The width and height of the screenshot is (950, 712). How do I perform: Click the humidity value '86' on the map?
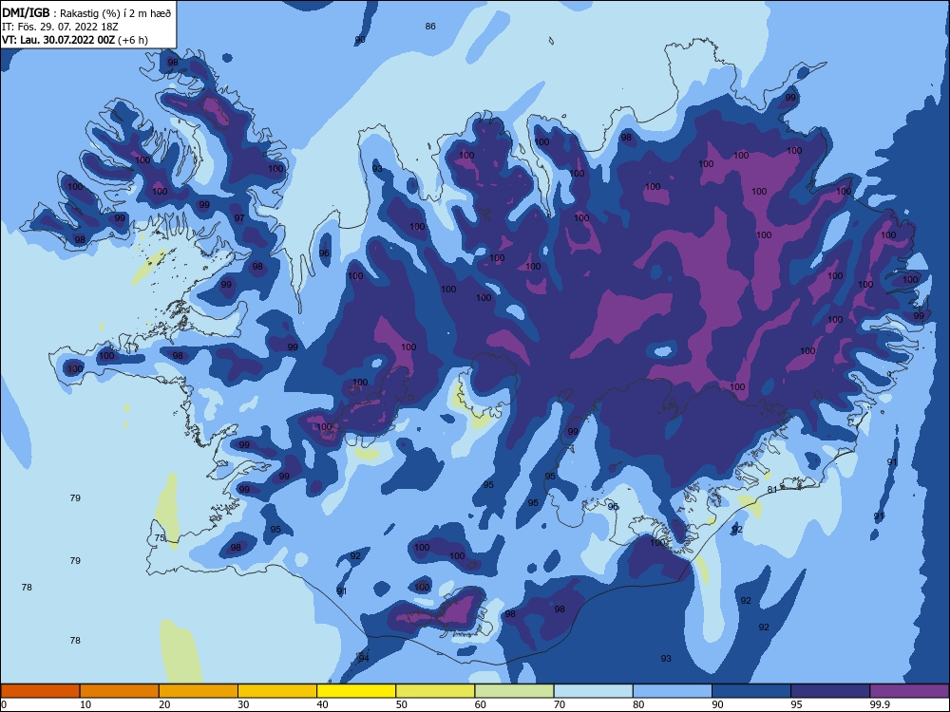point(430,26)
